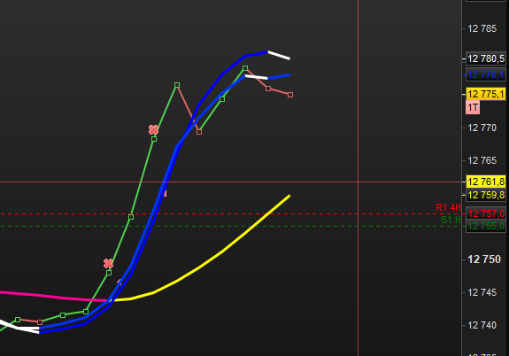Image resolution: width=509 pixels, height=356 pixels.
Task: Click the blue 12 778,1 price label
Action: [x=486, y=74]
